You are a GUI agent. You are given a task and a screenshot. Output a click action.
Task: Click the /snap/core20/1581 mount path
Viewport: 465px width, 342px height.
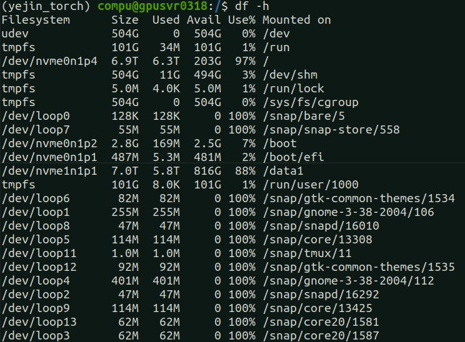[321, 322]
